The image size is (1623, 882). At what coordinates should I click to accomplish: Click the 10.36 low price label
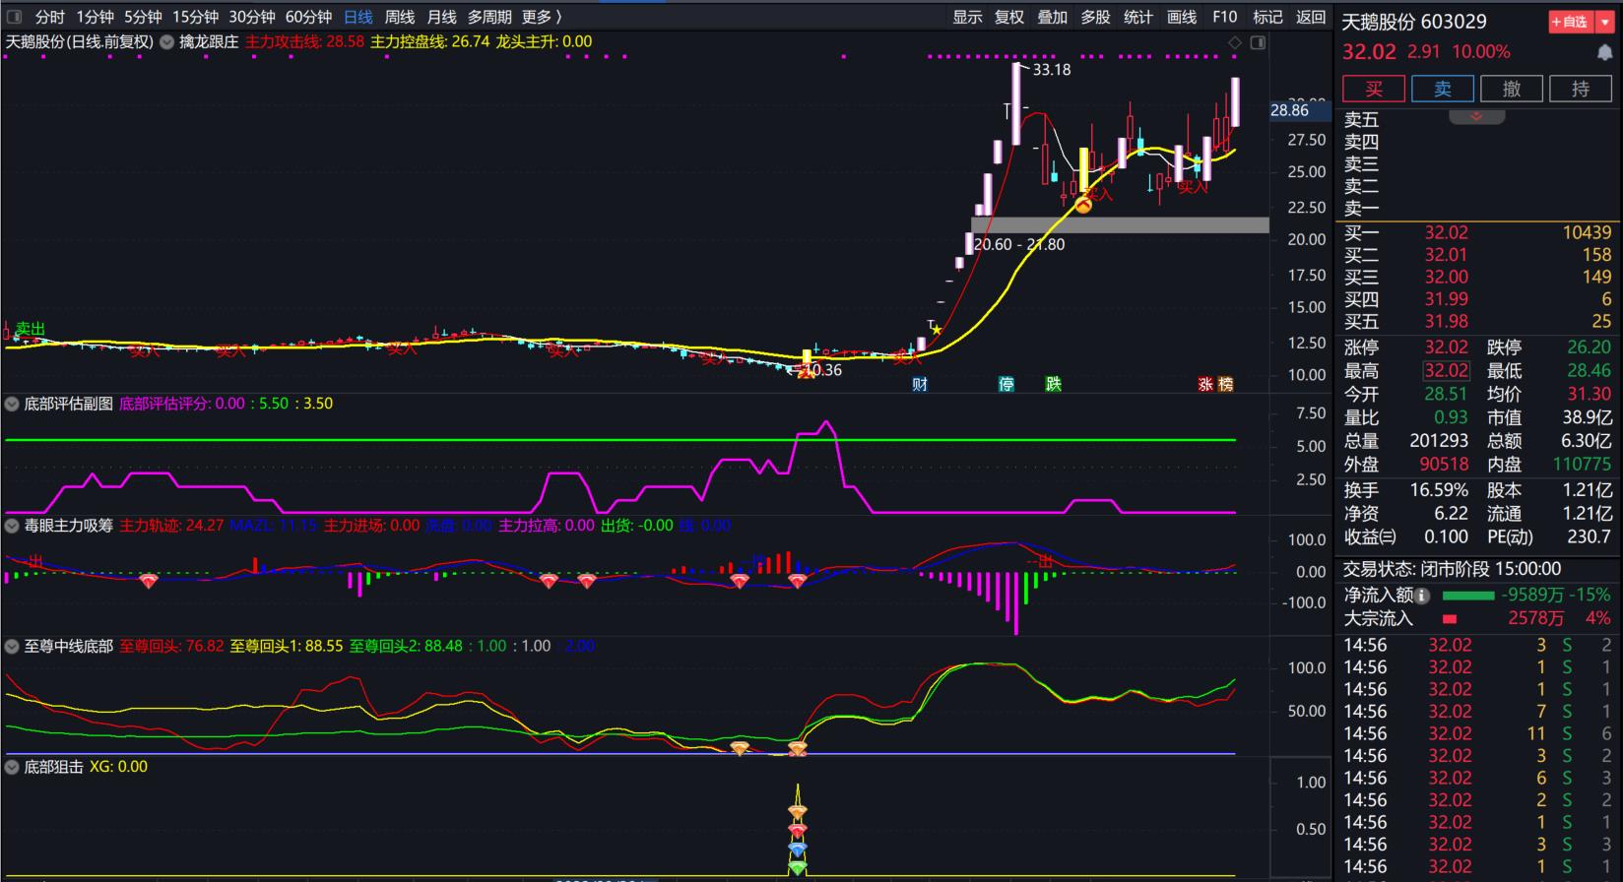point(823,370)
